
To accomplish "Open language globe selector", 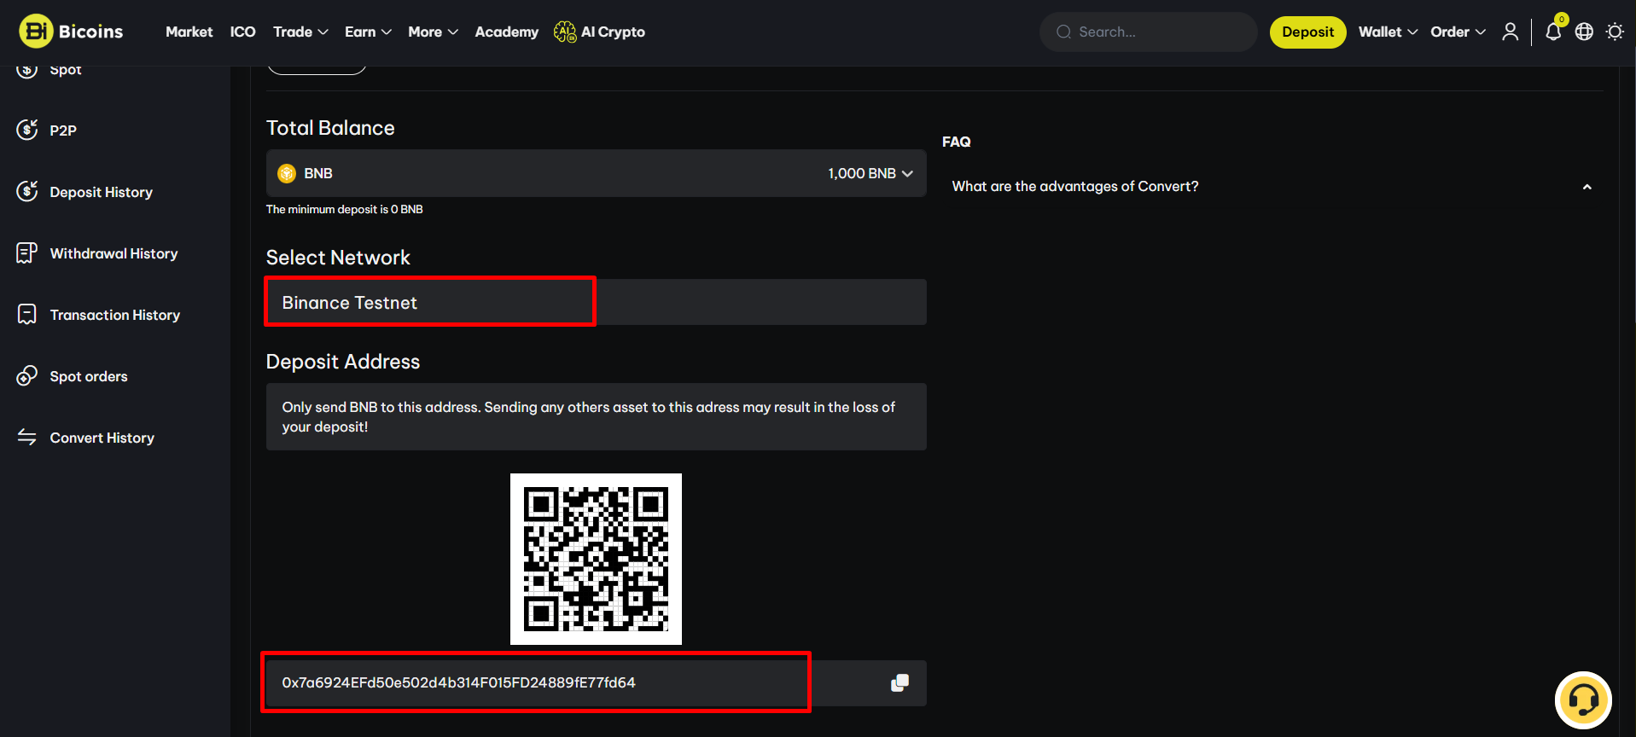I will click(1584, 32).
